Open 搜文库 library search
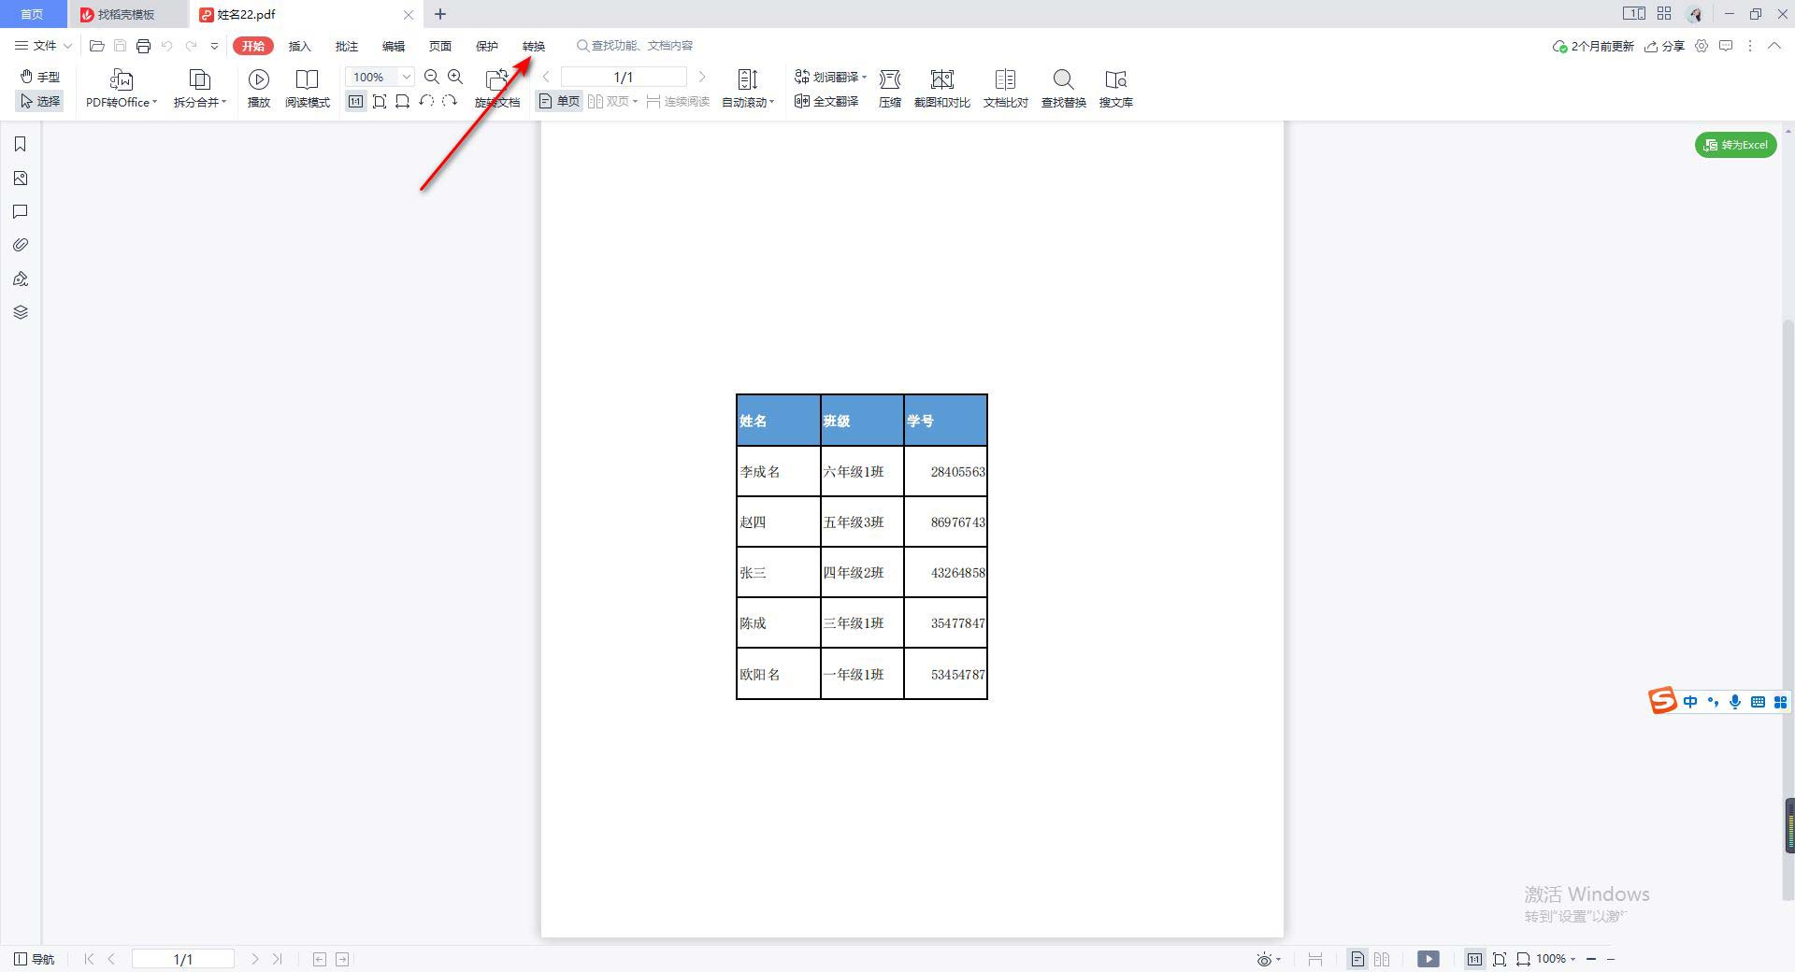 (1116, 89)
